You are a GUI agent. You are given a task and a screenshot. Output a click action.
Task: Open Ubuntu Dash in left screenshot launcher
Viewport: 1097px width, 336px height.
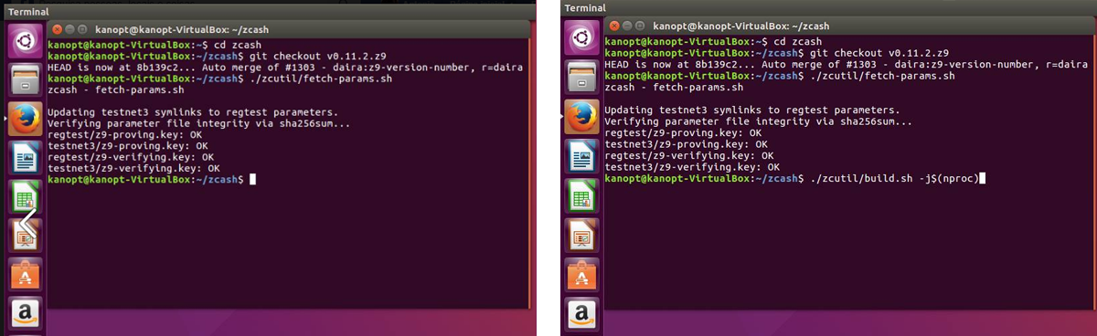click(26, 39)
